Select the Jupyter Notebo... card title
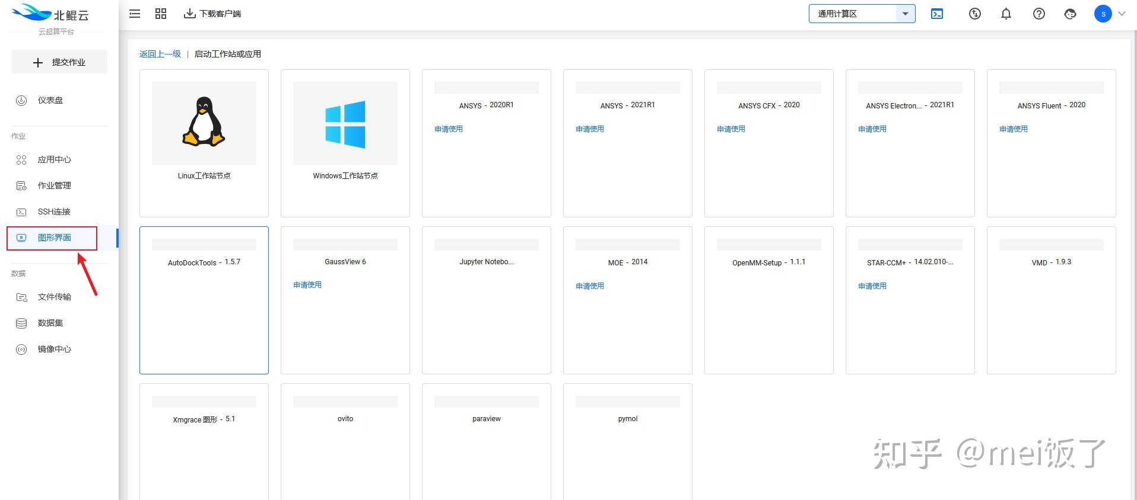 487,262
